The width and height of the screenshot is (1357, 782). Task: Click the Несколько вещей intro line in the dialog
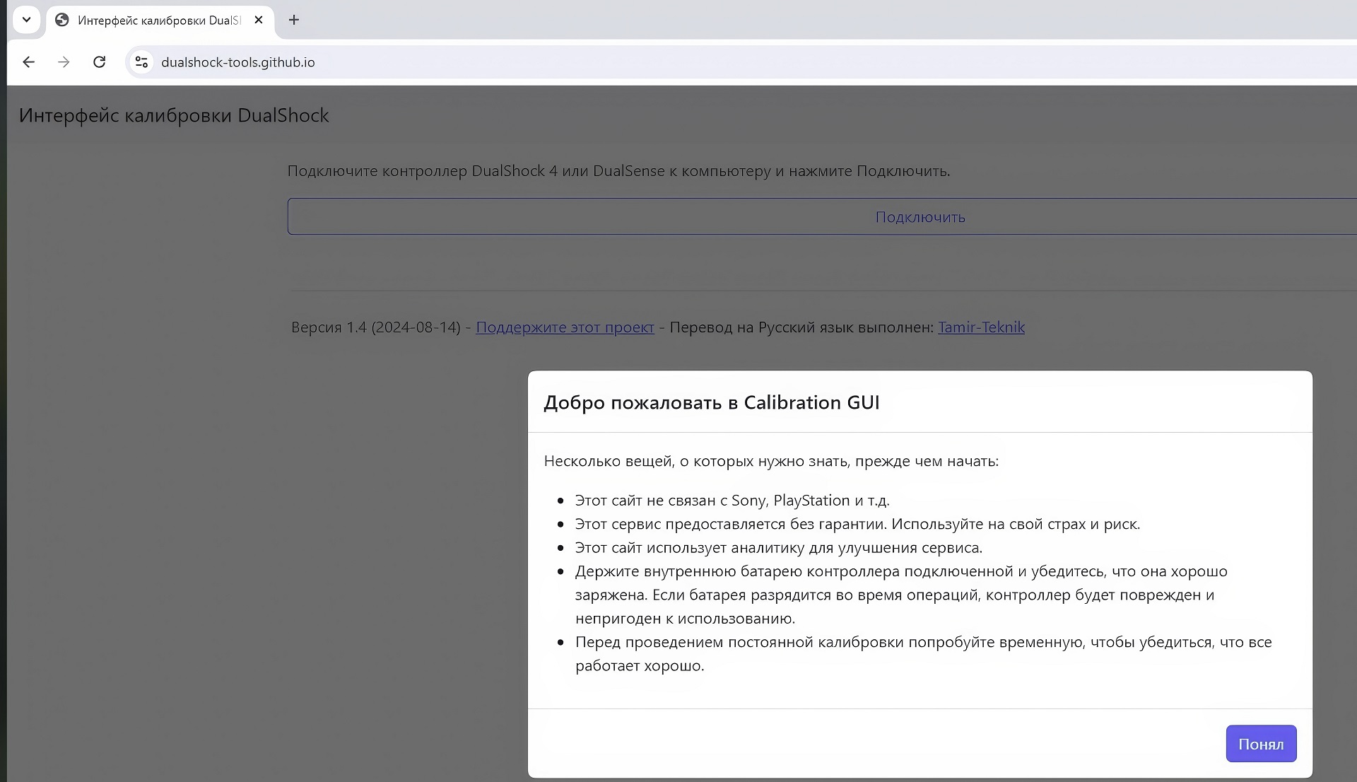pyautogui.click(x=770, y=461)
